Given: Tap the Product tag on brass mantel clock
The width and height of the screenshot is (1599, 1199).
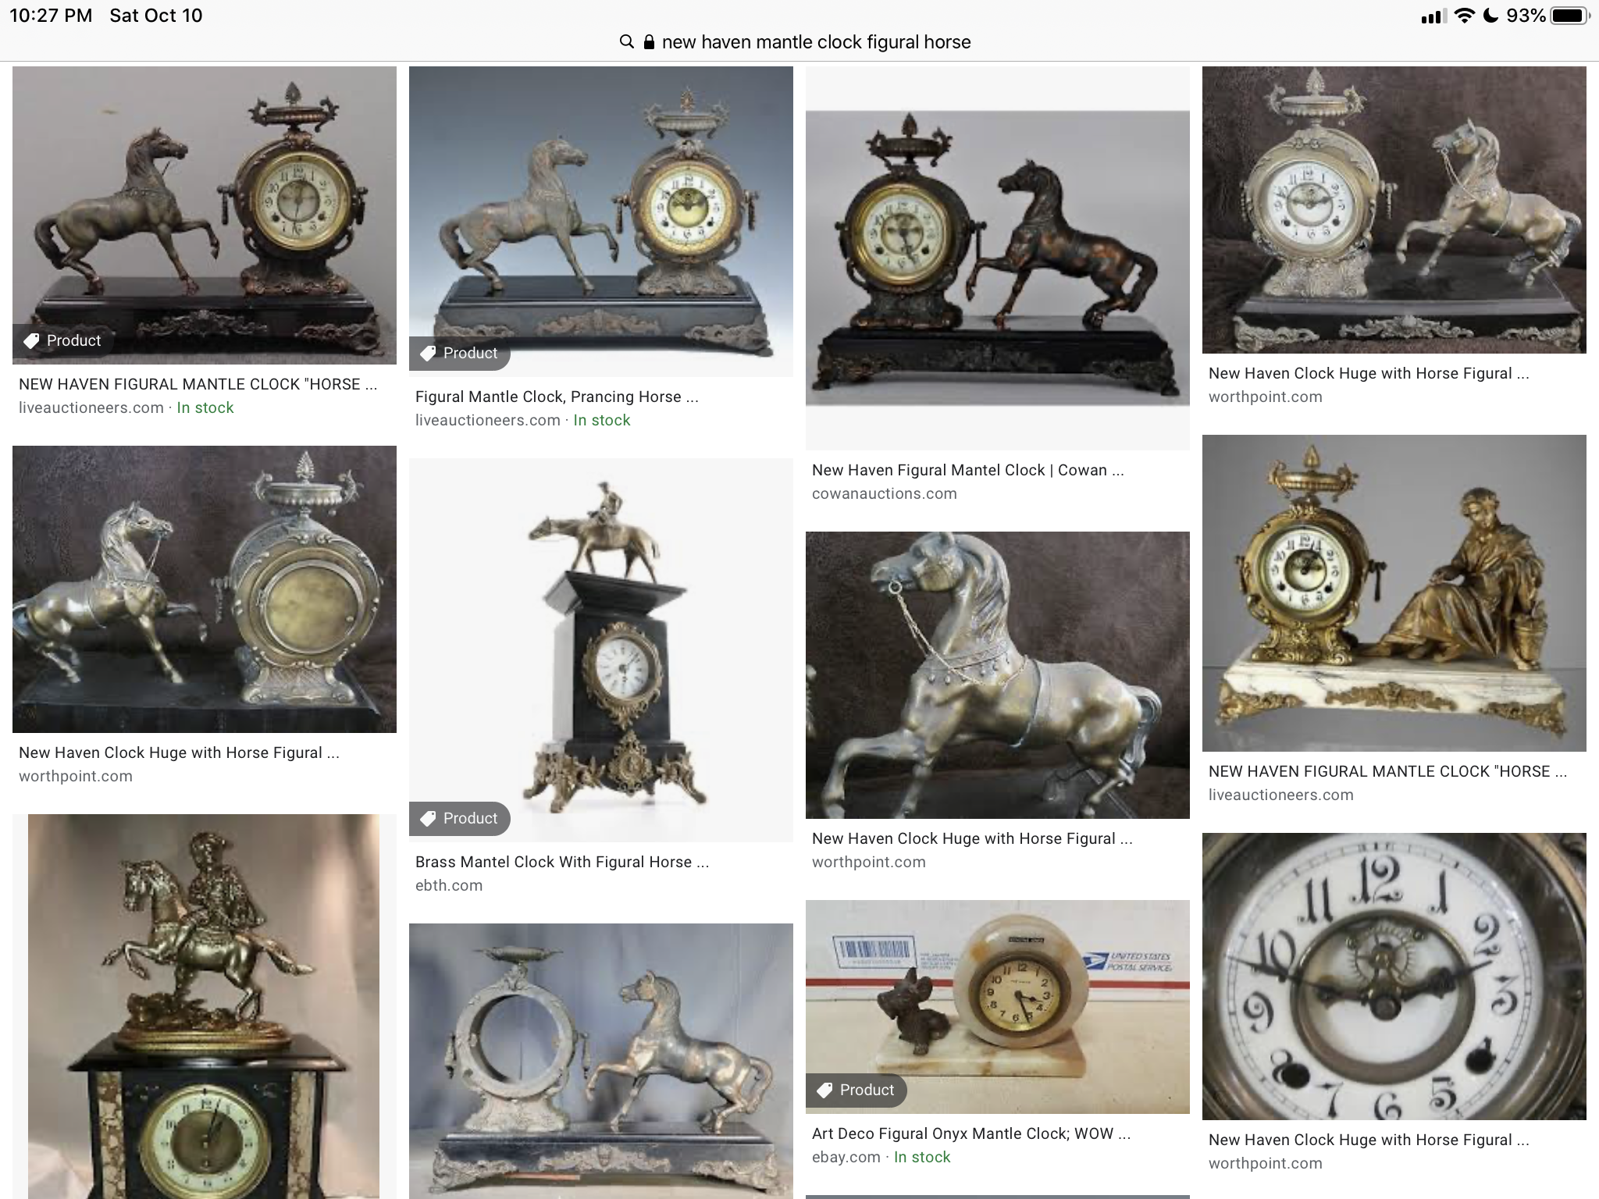Looking at the screenshot, I should pos(460,818).
